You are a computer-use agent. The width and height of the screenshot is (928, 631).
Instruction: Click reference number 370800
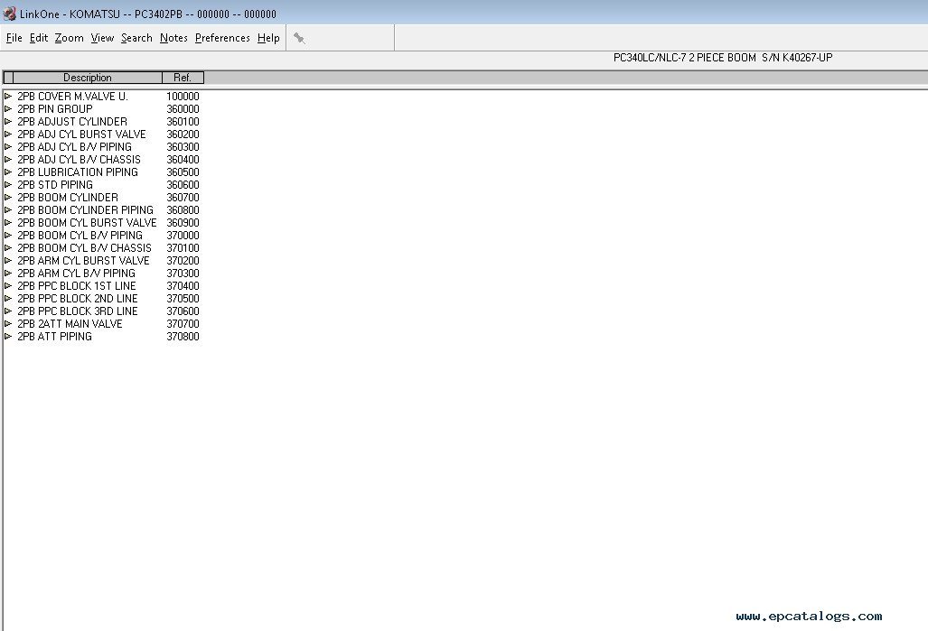coord(183,336)
